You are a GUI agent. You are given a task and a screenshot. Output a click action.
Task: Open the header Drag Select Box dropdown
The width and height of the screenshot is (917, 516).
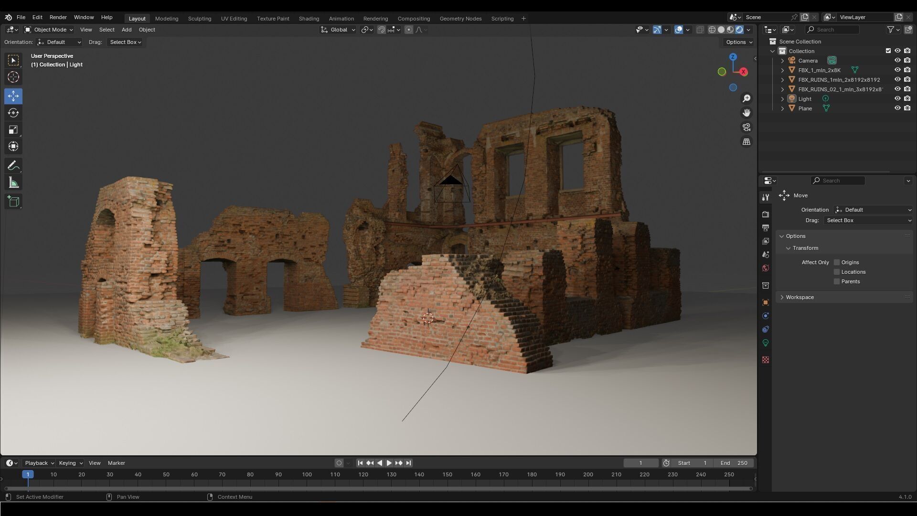tap(125, 42)
